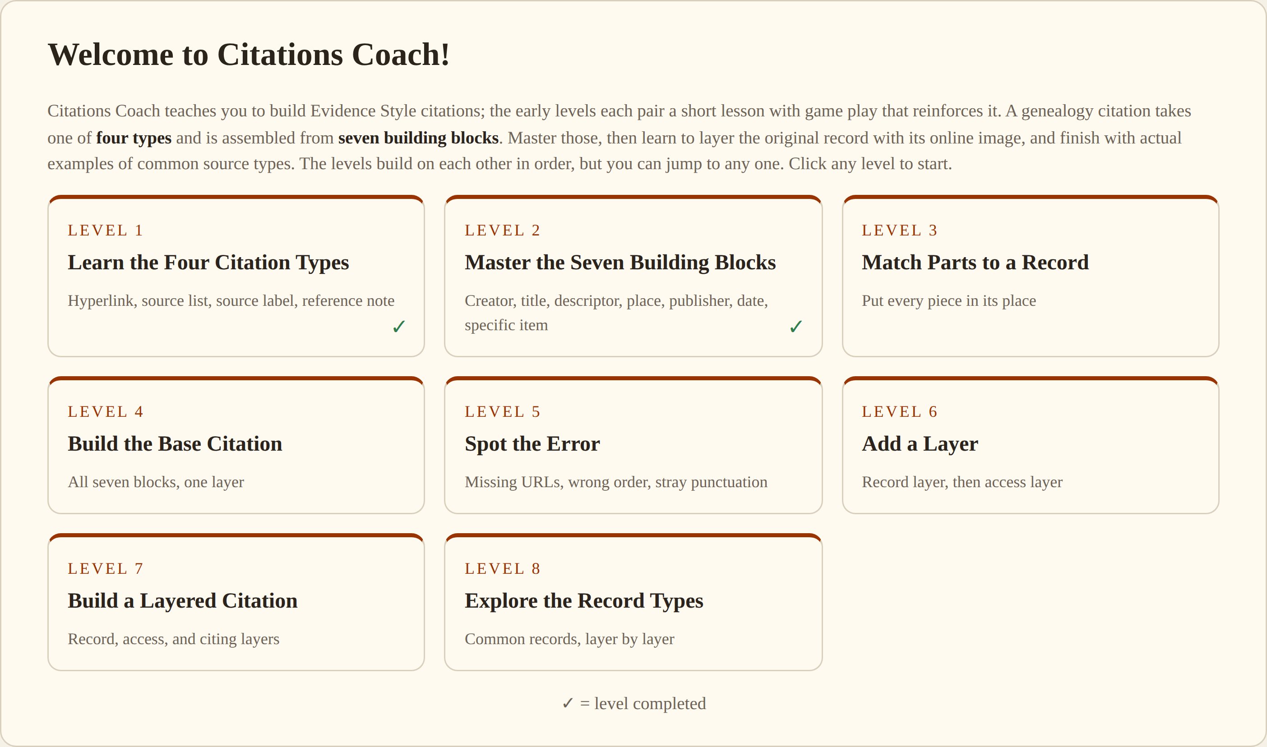The width and height of the screenshot is (1267, 747).
Task: Start Level 7 Build a Layered Citation
Action: [x=236, y=602]
